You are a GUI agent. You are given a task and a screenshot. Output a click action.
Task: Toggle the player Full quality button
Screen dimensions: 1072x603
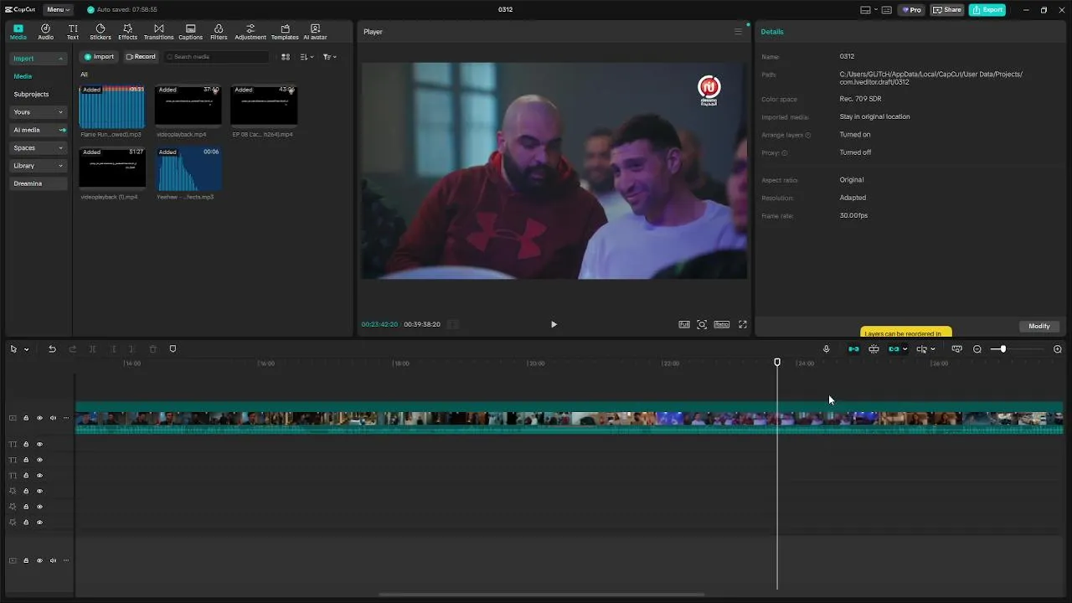point(684,324)
